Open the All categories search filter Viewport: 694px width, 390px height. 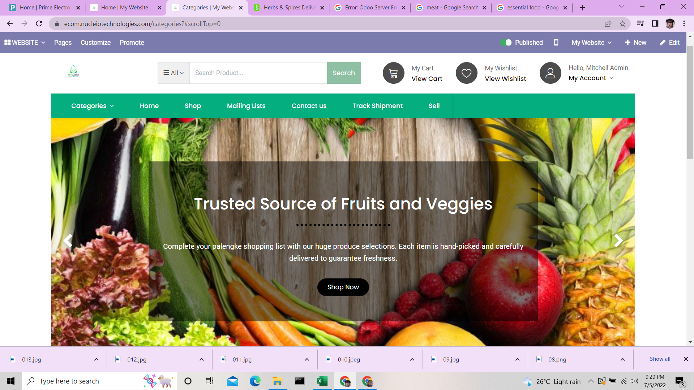173,73
